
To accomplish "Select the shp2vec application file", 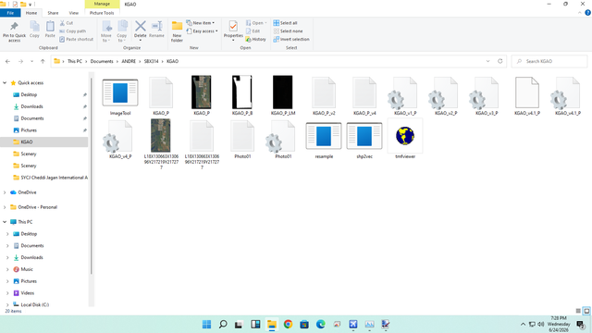I will tap(364, 140).
